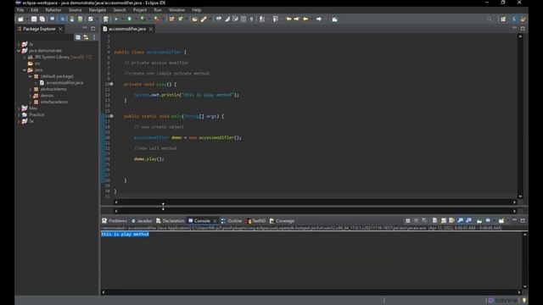Select the accessmodifier.java editor tab
Image resolution: width=543 pixels, height=305 pixels.
127,29
